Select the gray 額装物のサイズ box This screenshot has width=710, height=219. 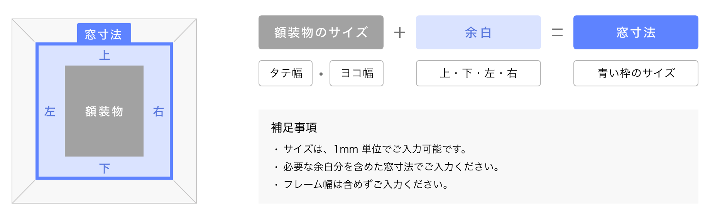click(321, 32)
